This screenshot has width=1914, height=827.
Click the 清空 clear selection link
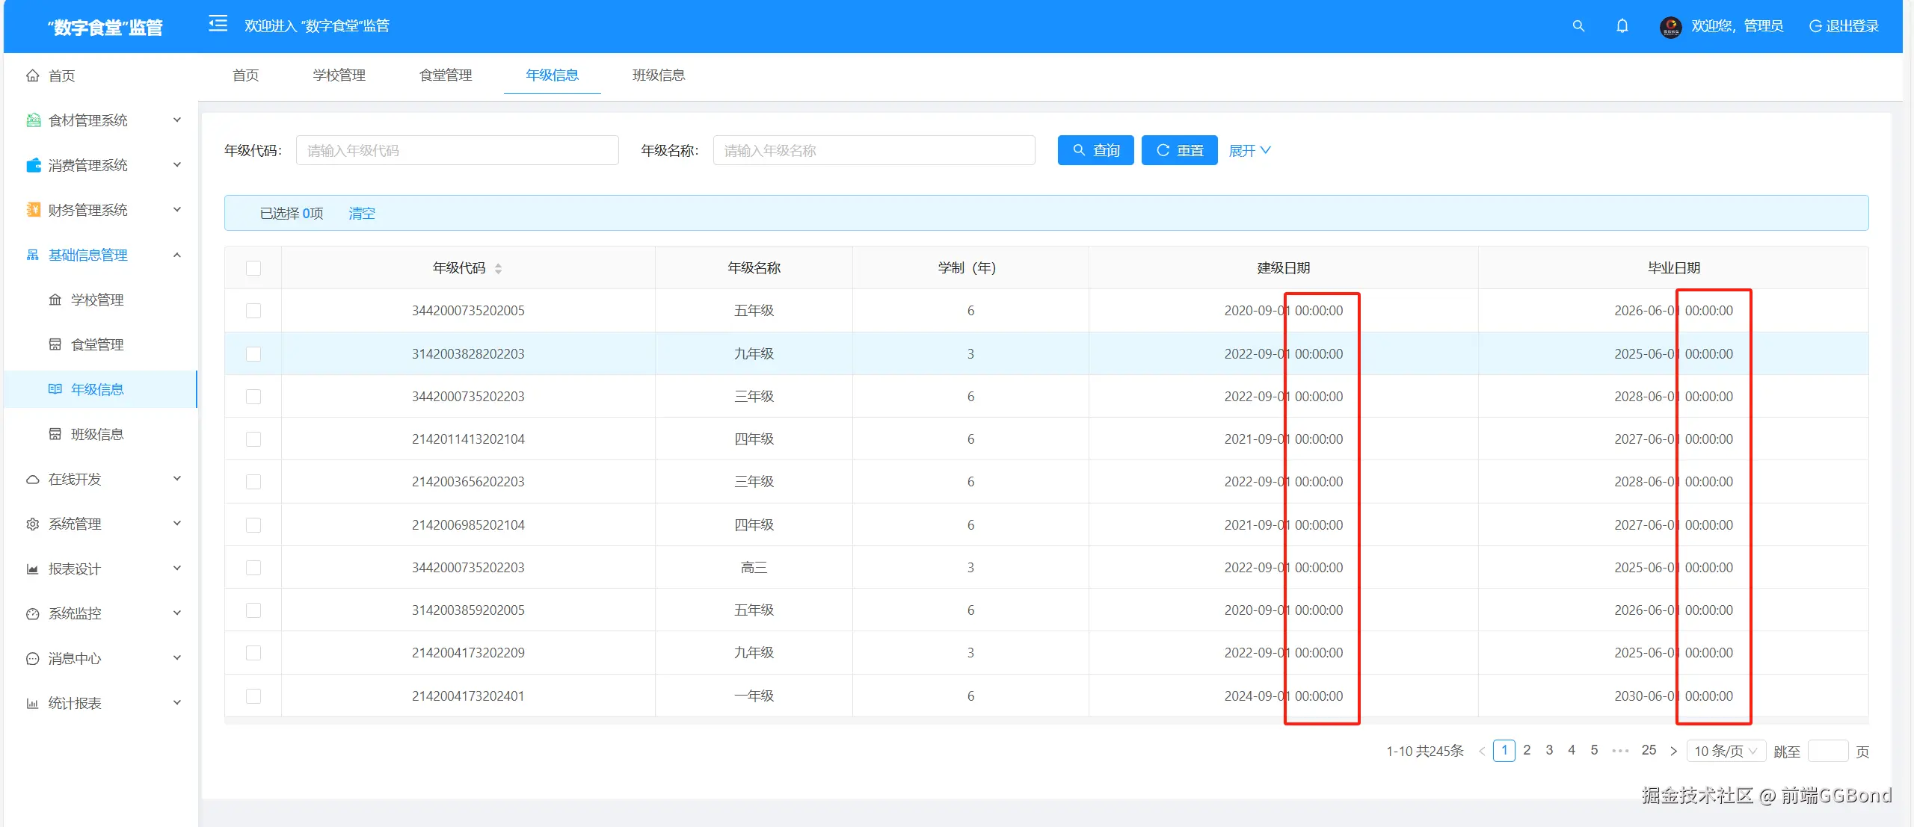point(362,214)
